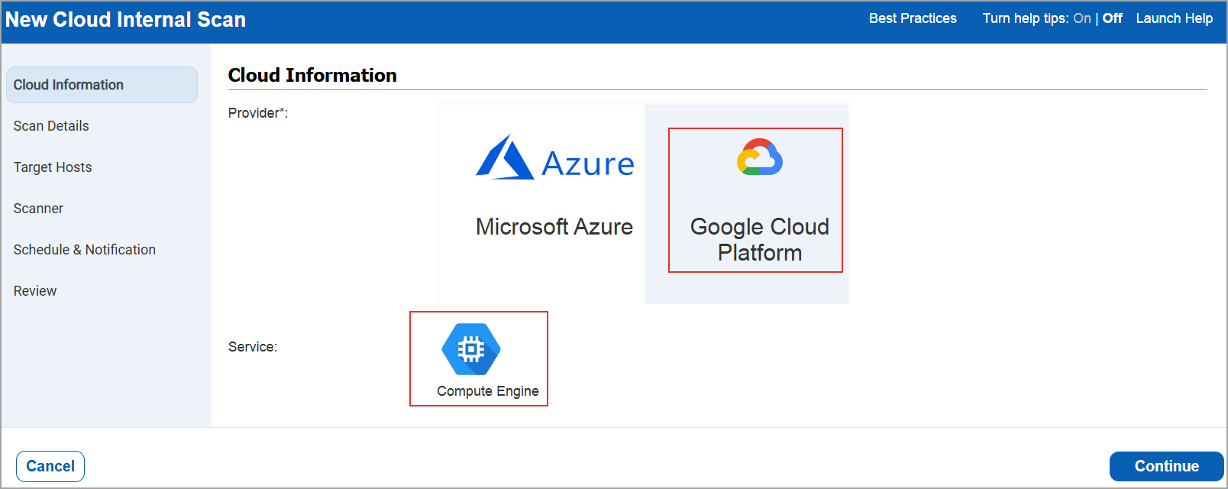This screenshot has height=489, width=1228.
Task: Click the Microsoft Azure provider label
Action: (x=554, y=227)
